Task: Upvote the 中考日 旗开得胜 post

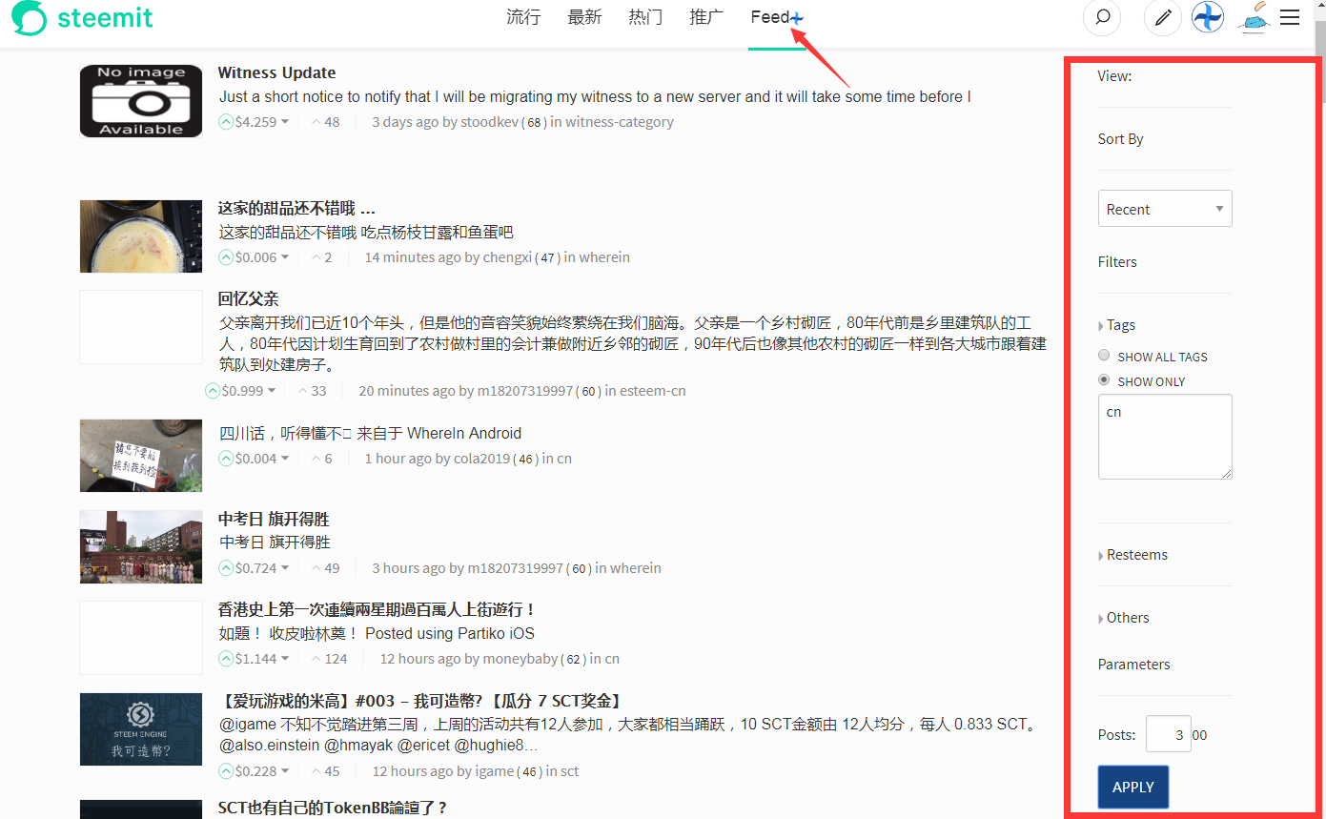Action: pos(226,568)
